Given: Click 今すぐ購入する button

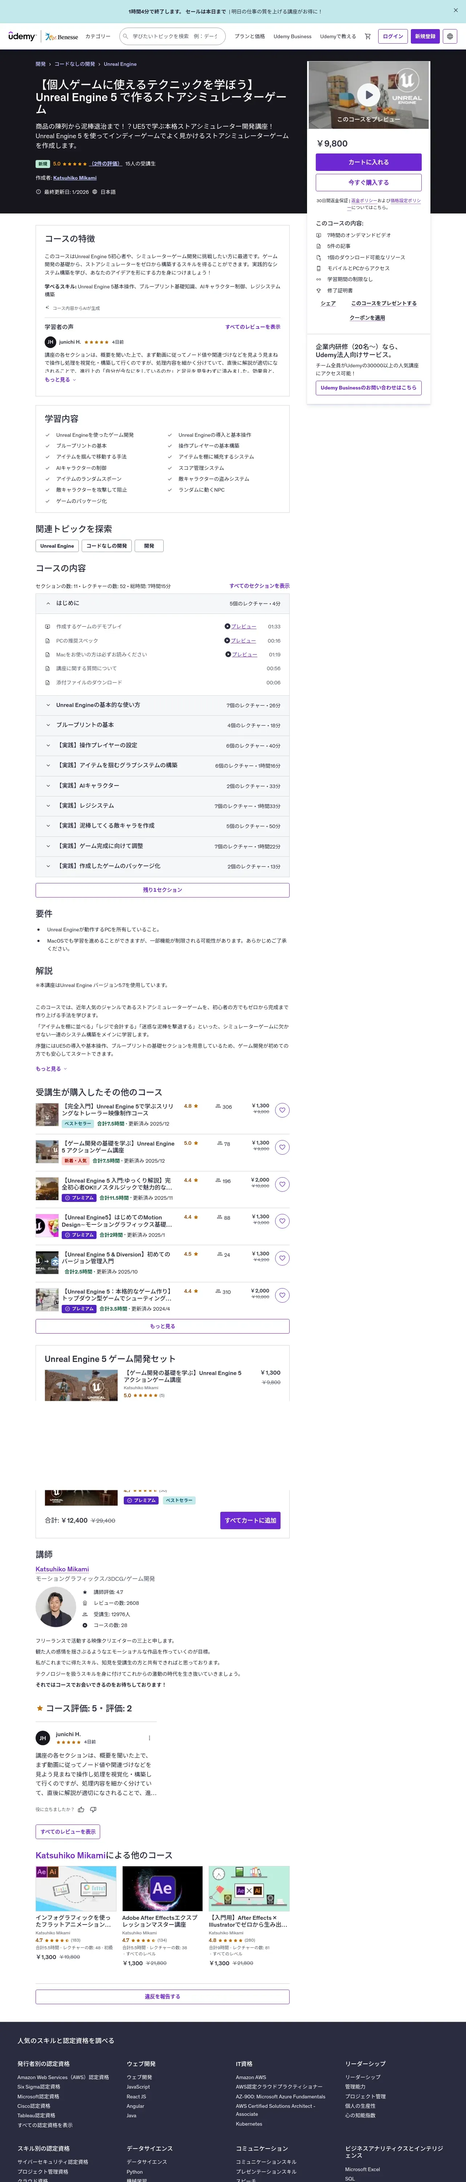Looking at the screenshot, I should [369, 182].
